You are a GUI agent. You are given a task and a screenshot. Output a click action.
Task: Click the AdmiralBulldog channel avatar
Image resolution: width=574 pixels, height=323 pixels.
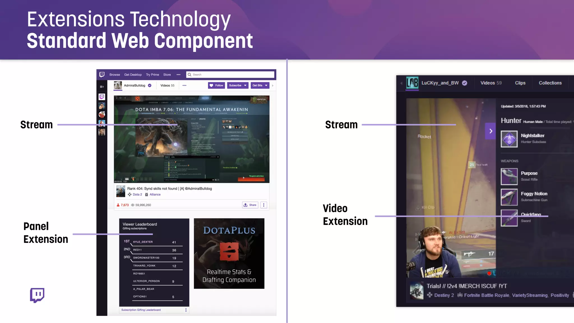click(x=118, y=85)
